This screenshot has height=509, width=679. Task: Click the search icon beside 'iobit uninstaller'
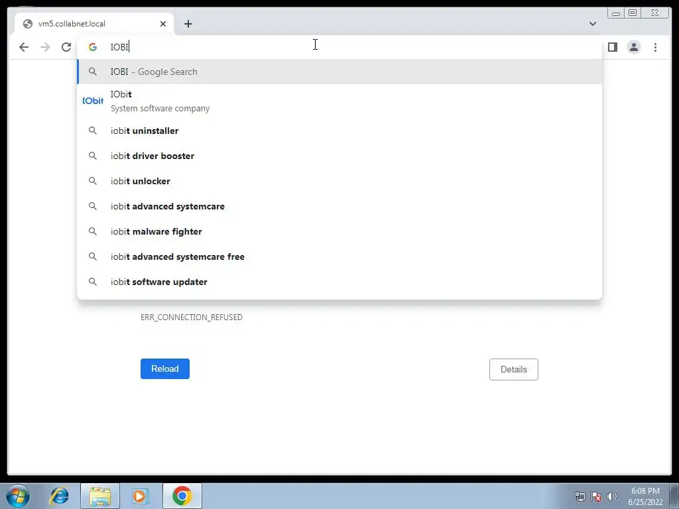(93, 131)
